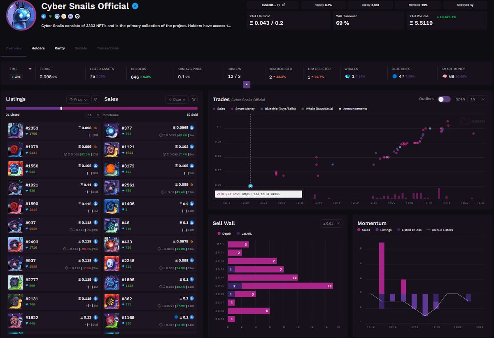Image resolution: width=494 pixels, height=338 pixels.
Task: Click Blur icon on listing #2353
Action: (96, 128)
